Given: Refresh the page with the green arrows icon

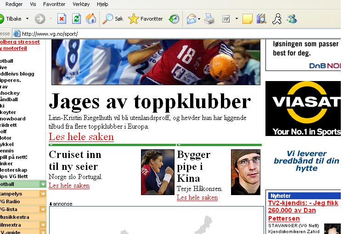Looking at the screenshot, I should (76, 19).
